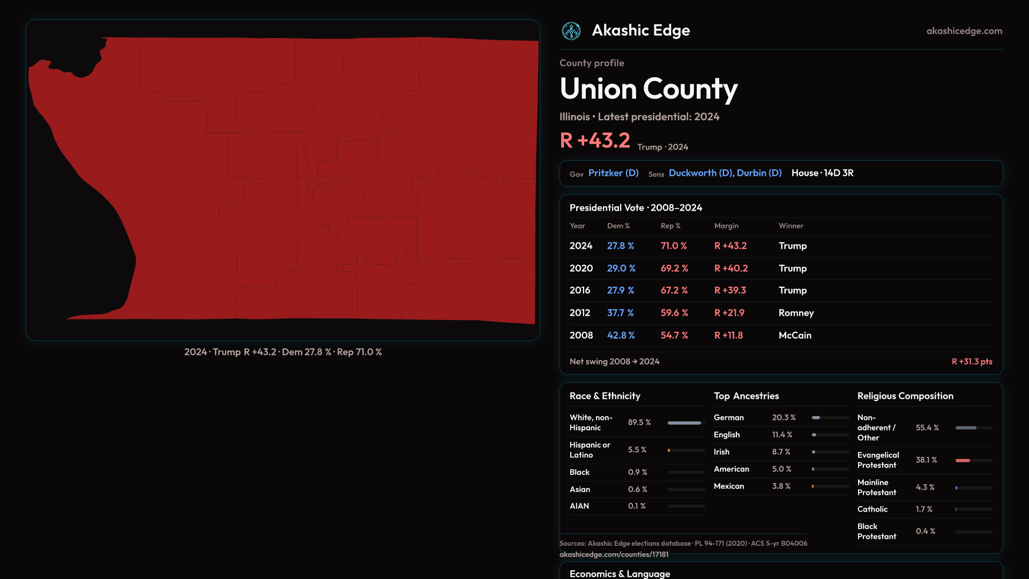
Task: Click the map caption below the map
Action: tap(283, 352)
